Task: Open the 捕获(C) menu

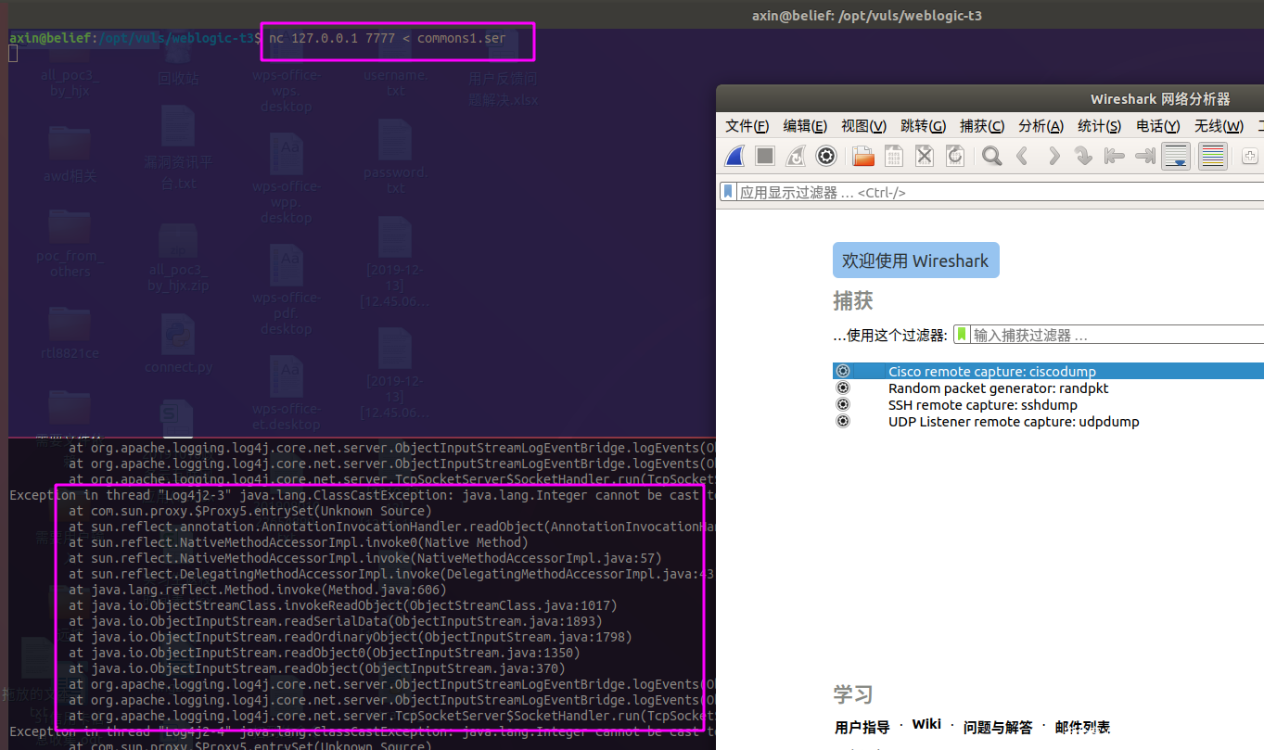Action: point(982,126)
